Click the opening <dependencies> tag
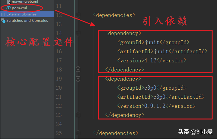This screenshot has width=217, height=139. [114, 15]
